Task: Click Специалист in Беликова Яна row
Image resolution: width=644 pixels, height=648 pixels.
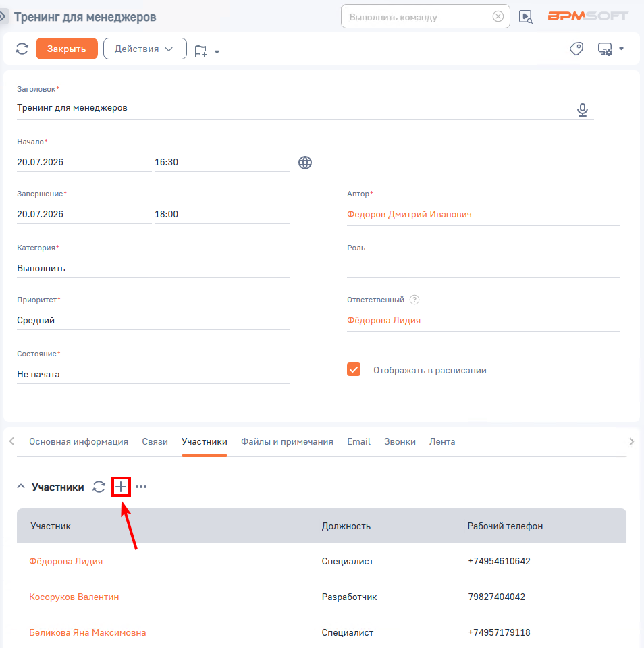Action: pyautogui.click(x=348, y=632)
